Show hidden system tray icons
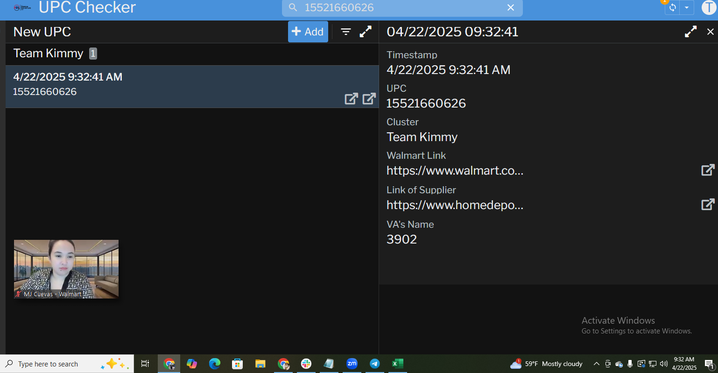The height and width of the screenshot is (373, 718). (x=596, y=364)
